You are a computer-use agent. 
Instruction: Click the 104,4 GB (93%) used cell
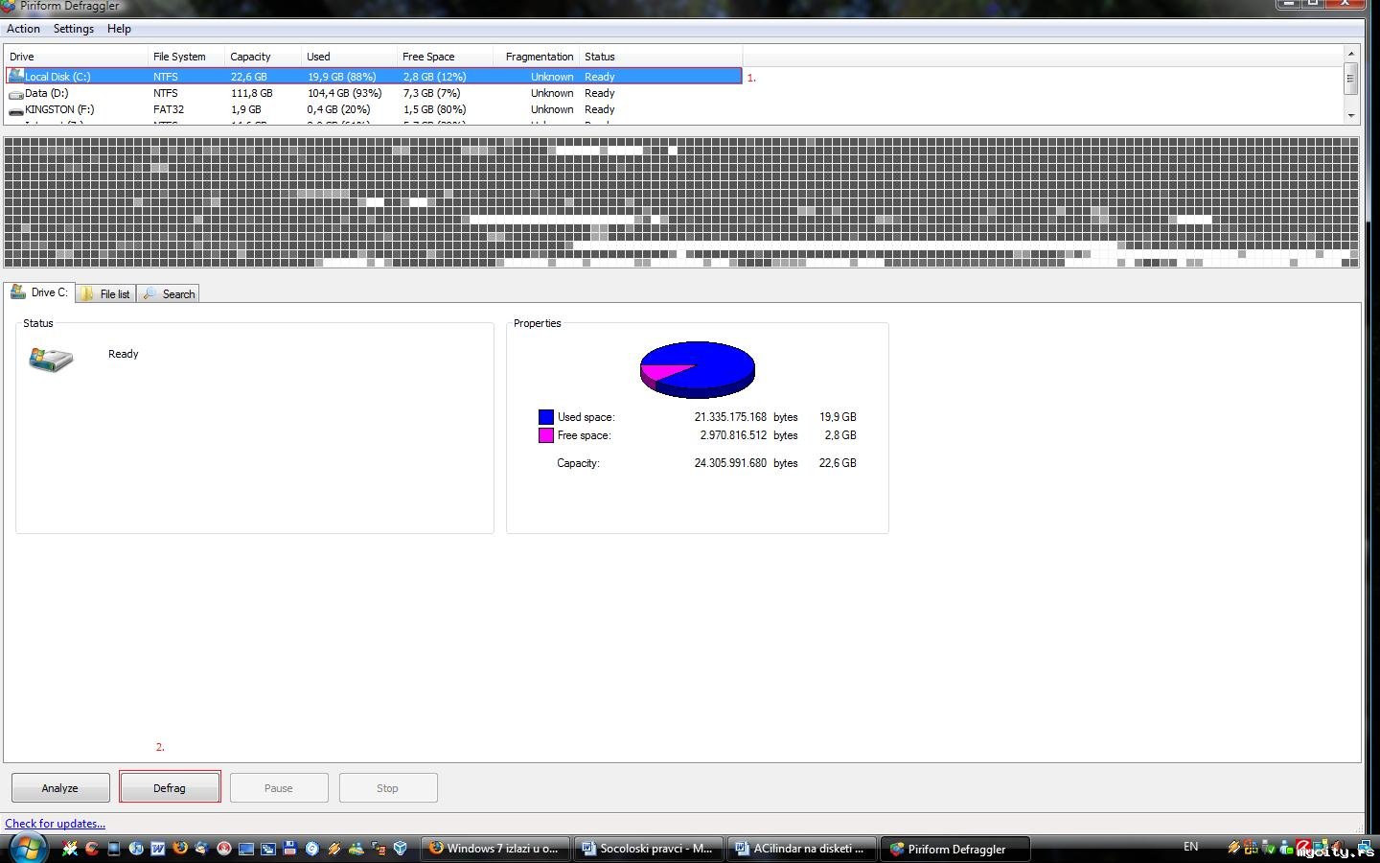(345, 93)
